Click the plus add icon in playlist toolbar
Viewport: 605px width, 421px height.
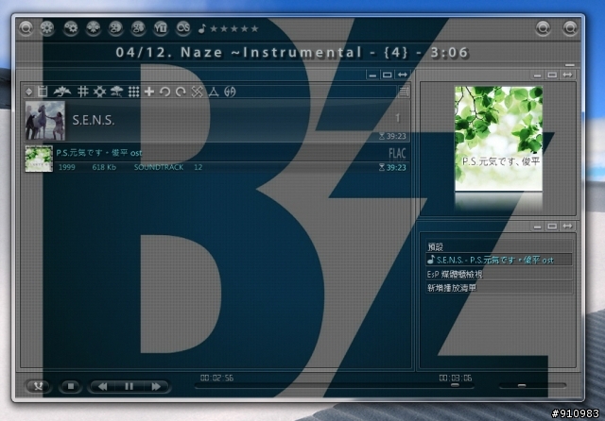(x=149, y=92)
